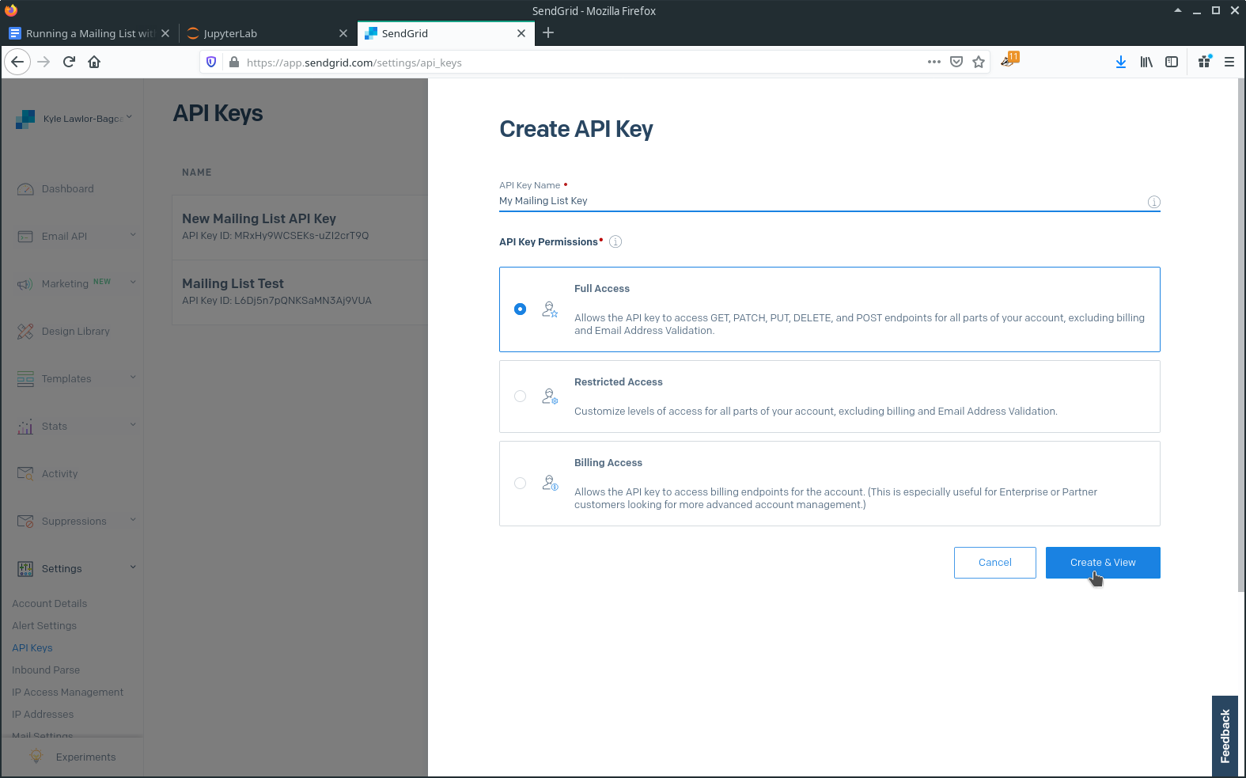Click the Dashboard gauge icon
Screen dimensions: 1246x778
tap(25, 189)
